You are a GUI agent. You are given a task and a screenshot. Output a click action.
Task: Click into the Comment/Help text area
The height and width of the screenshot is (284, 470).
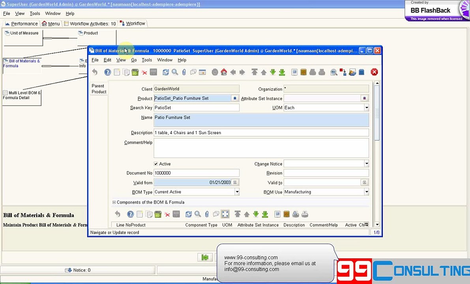coord(261,148)
